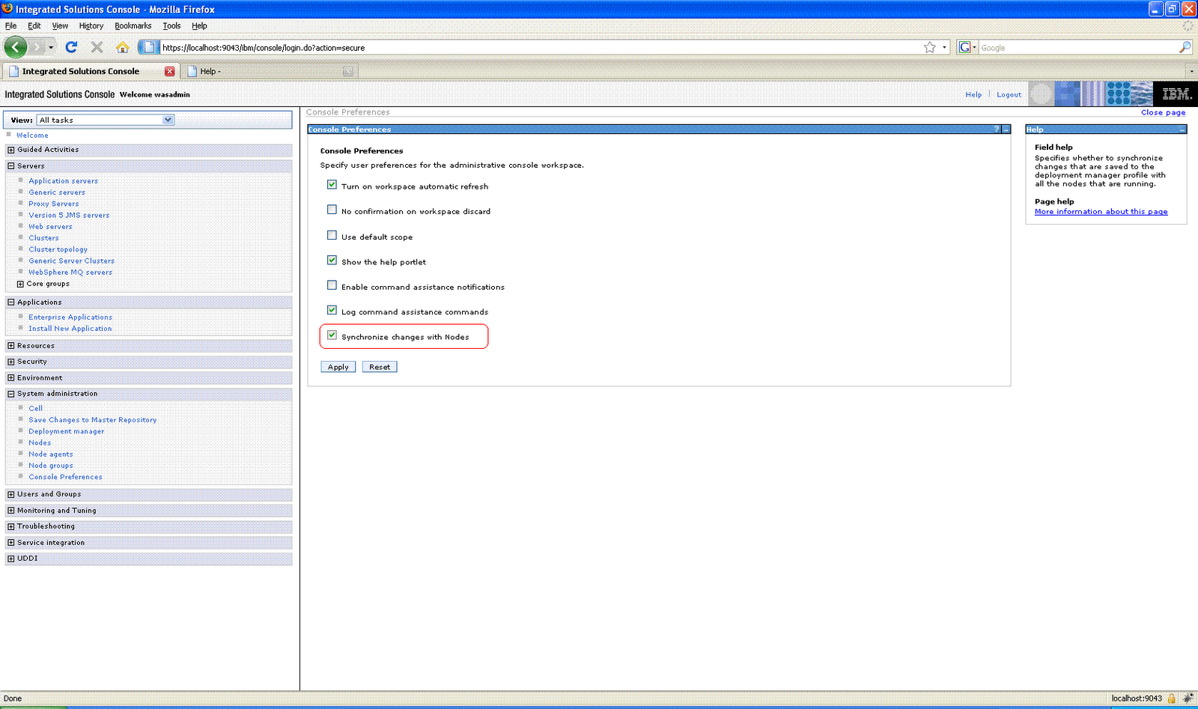Uncheck Turn on workspace automatic refresh
The image size is (1198, 709).
[x=332, y=185]
